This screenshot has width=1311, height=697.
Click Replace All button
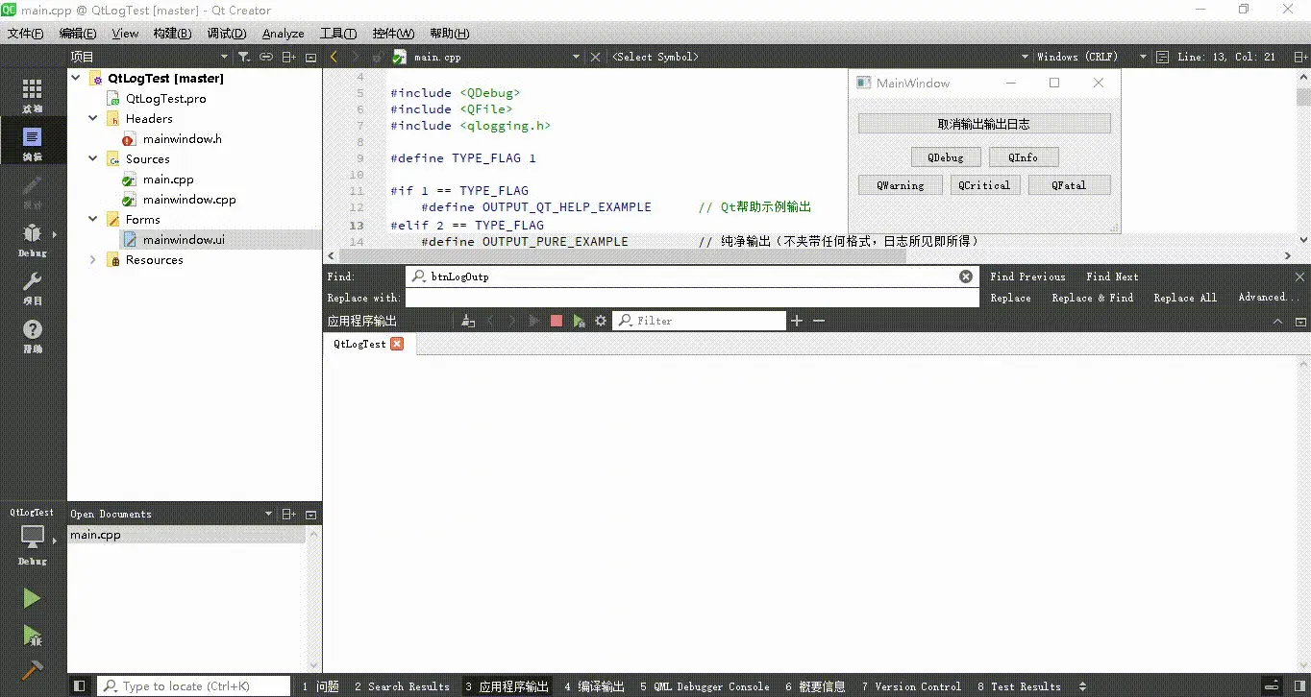(x=1185, y=298)
